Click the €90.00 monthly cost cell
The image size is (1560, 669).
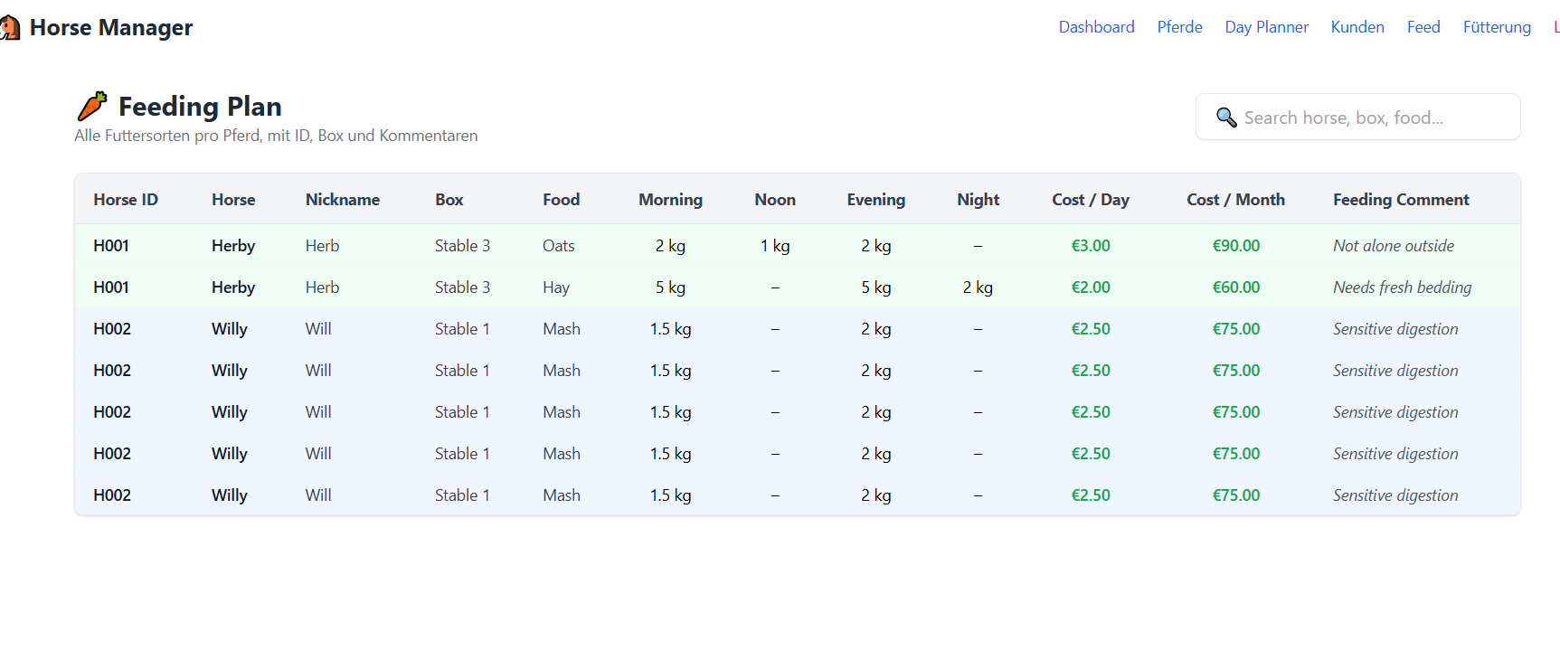1235,246
